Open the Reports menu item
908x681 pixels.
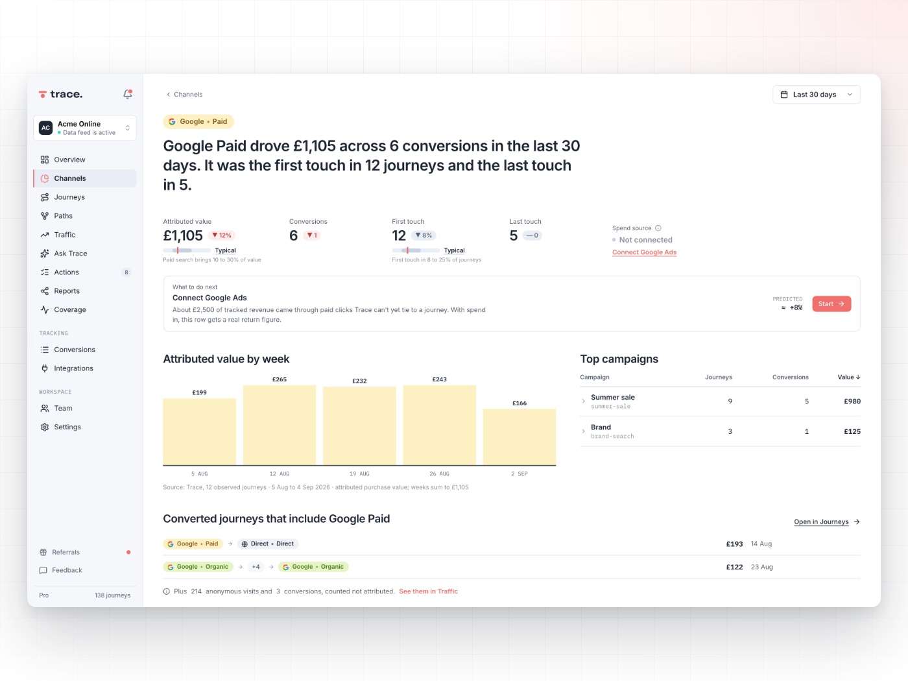click(x=85, y=291)
